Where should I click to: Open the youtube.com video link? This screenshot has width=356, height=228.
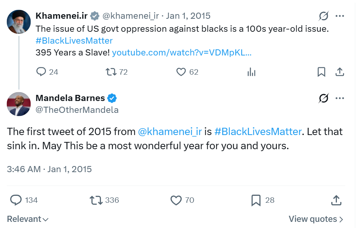(x=182, y=53)
